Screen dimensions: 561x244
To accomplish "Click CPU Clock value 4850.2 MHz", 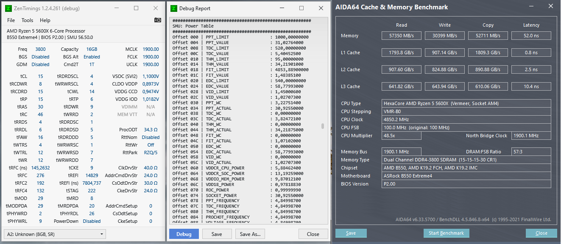I will [466, 119].
